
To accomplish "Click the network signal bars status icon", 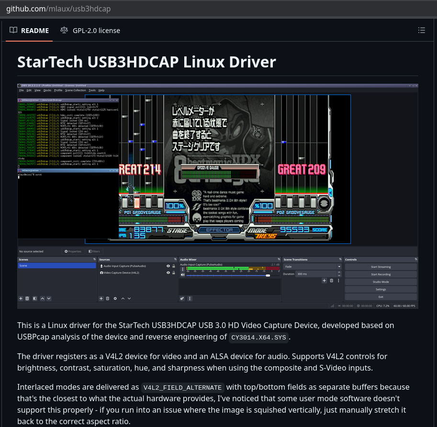I will coord(332,306).
